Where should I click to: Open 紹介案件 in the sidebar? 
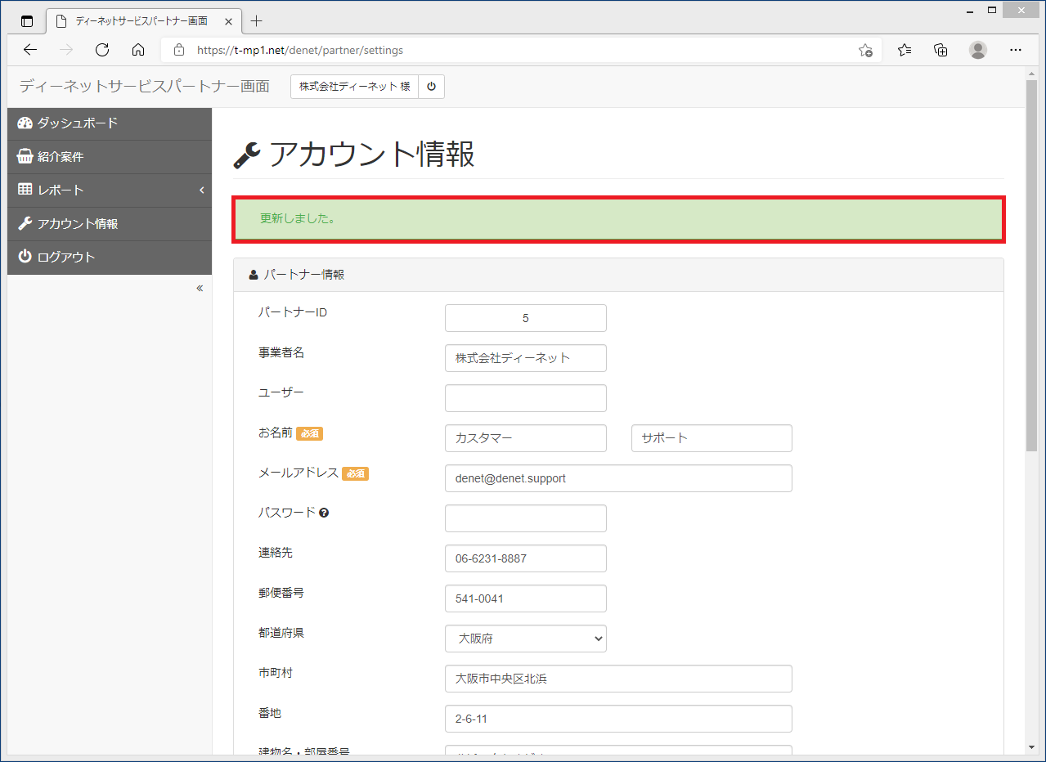coord(110,157)
